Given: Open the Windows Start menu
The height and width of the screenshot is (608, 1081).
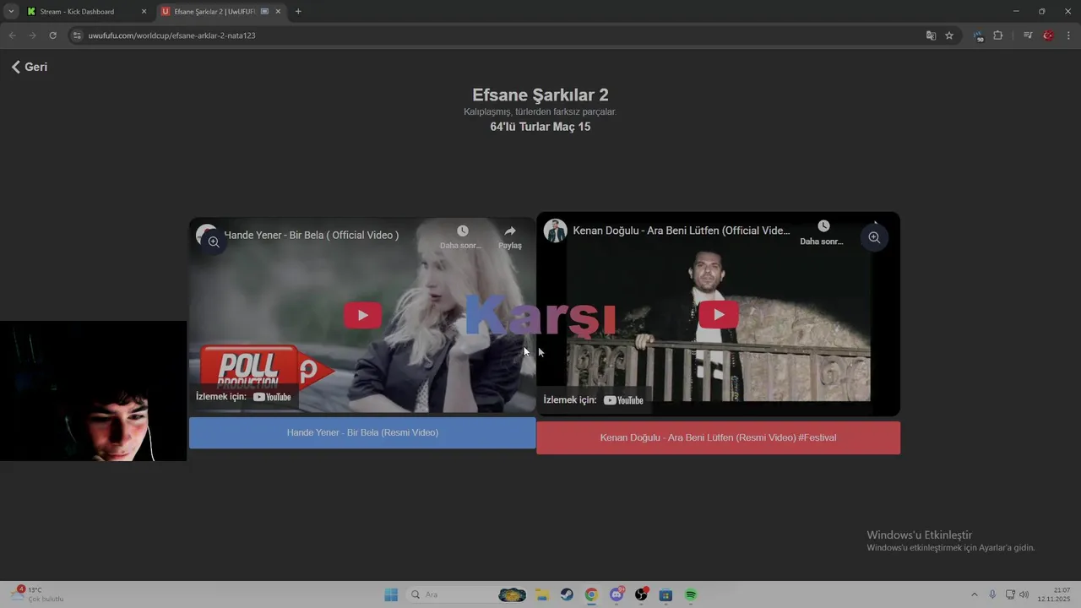Looking at the screenshot, I should 391,594.
